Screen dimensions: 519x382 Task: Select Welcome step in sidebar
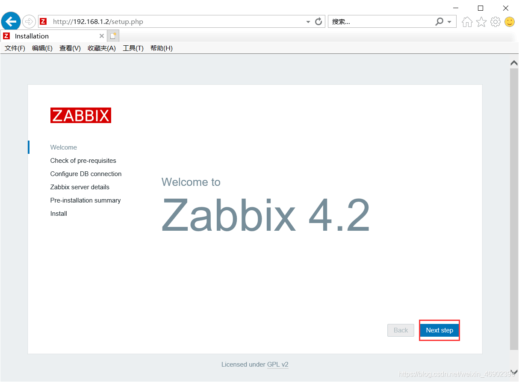click(64, 147)
